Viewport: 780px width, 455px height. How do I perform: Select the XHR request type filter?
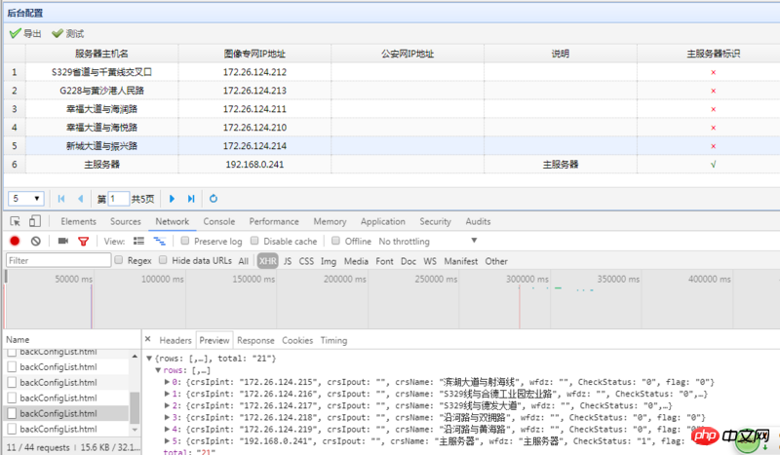(267, 261)
